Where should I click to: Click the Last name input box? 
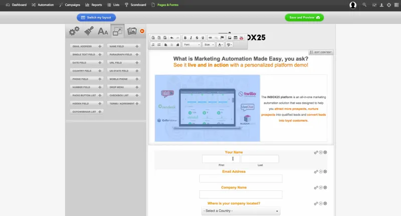tap(260, 159)
